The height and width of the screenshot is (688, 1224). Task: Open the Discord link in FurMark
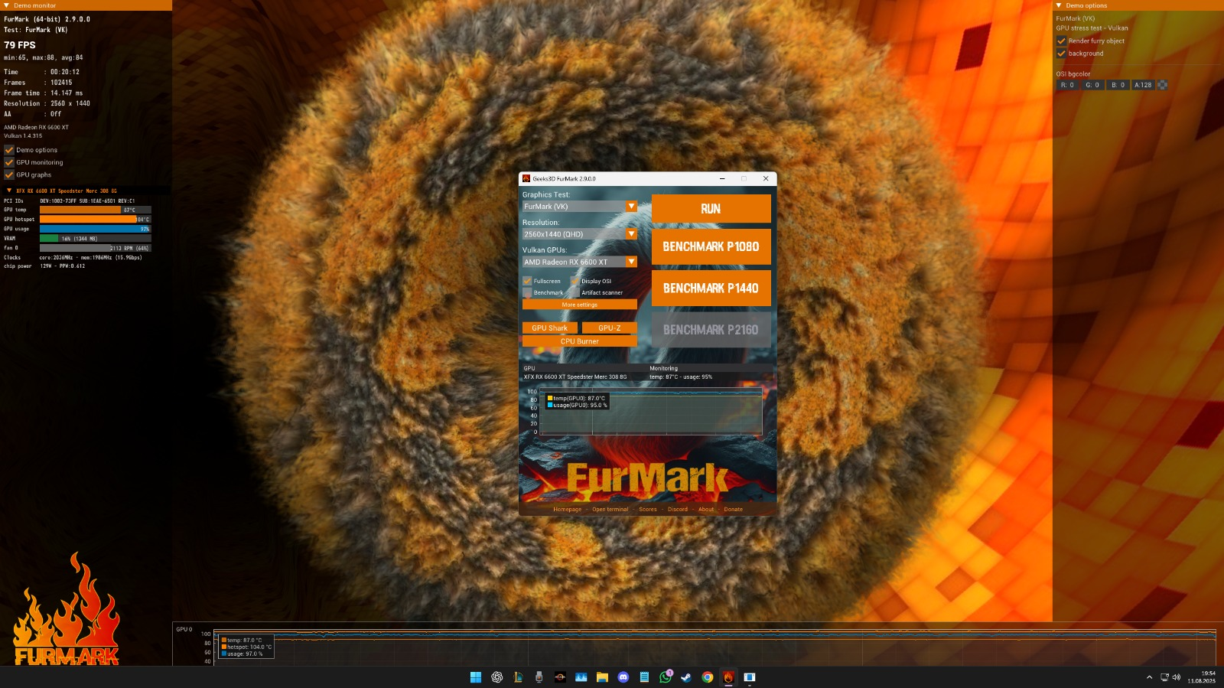click(678, 510)
